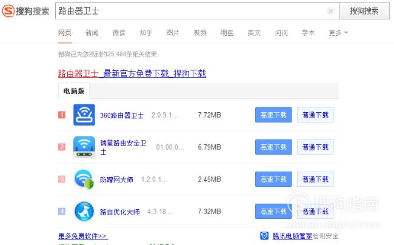The height and width of the screenshot is (245, 394).
Task: Expand the 更多 dropdown
Action: pyautogui.click(x=338, y=33)
